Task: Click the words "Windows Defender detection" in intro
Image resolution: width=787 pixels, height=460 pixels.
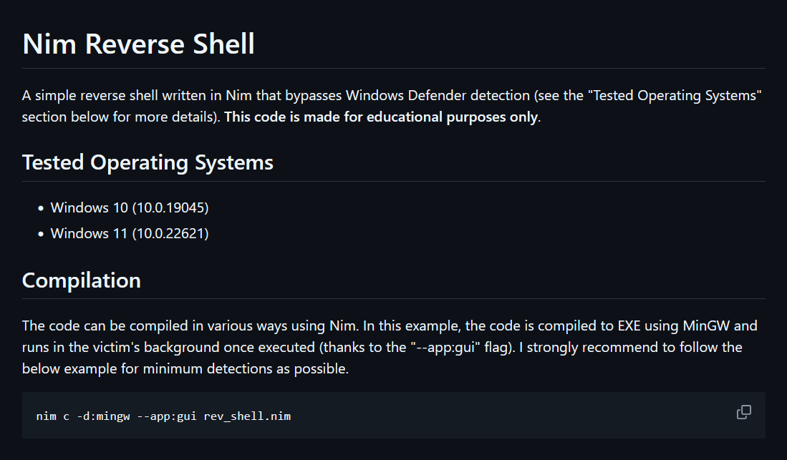Action: click(438, 95)
